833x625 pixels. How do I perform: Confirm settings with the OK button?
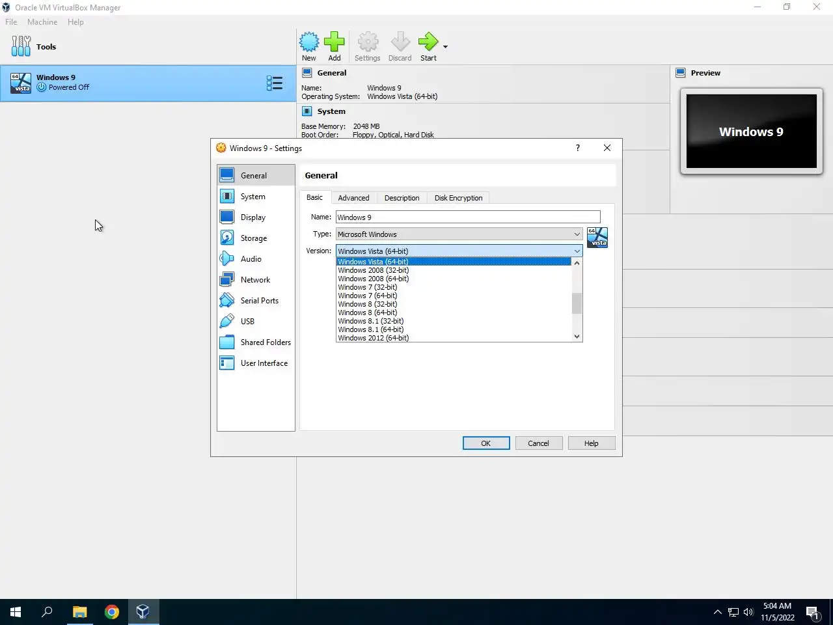coord(486,443)
